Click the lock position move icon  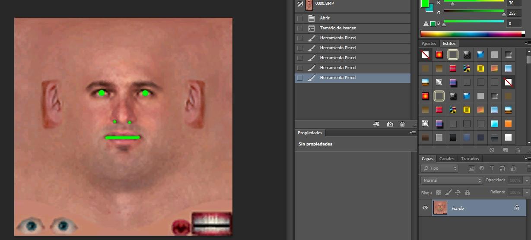tap(458, 193)
